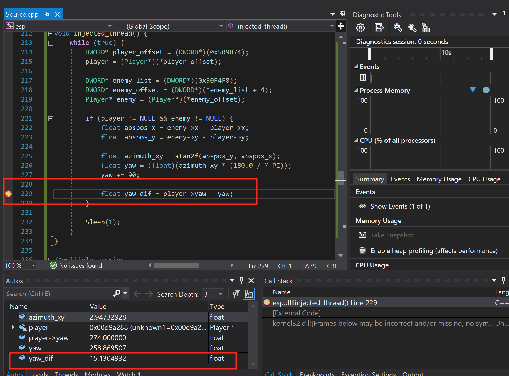Click the horizontal scrollbar thumb
This screenshot has height=376, width=509.
pyautogui.click(x=177, y=265)
